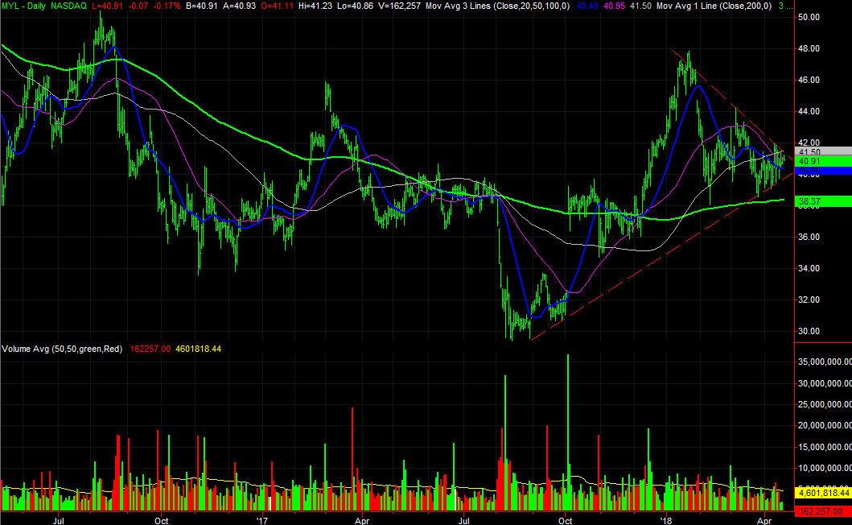Click the 46.00 price axis label

coord(809,80)
